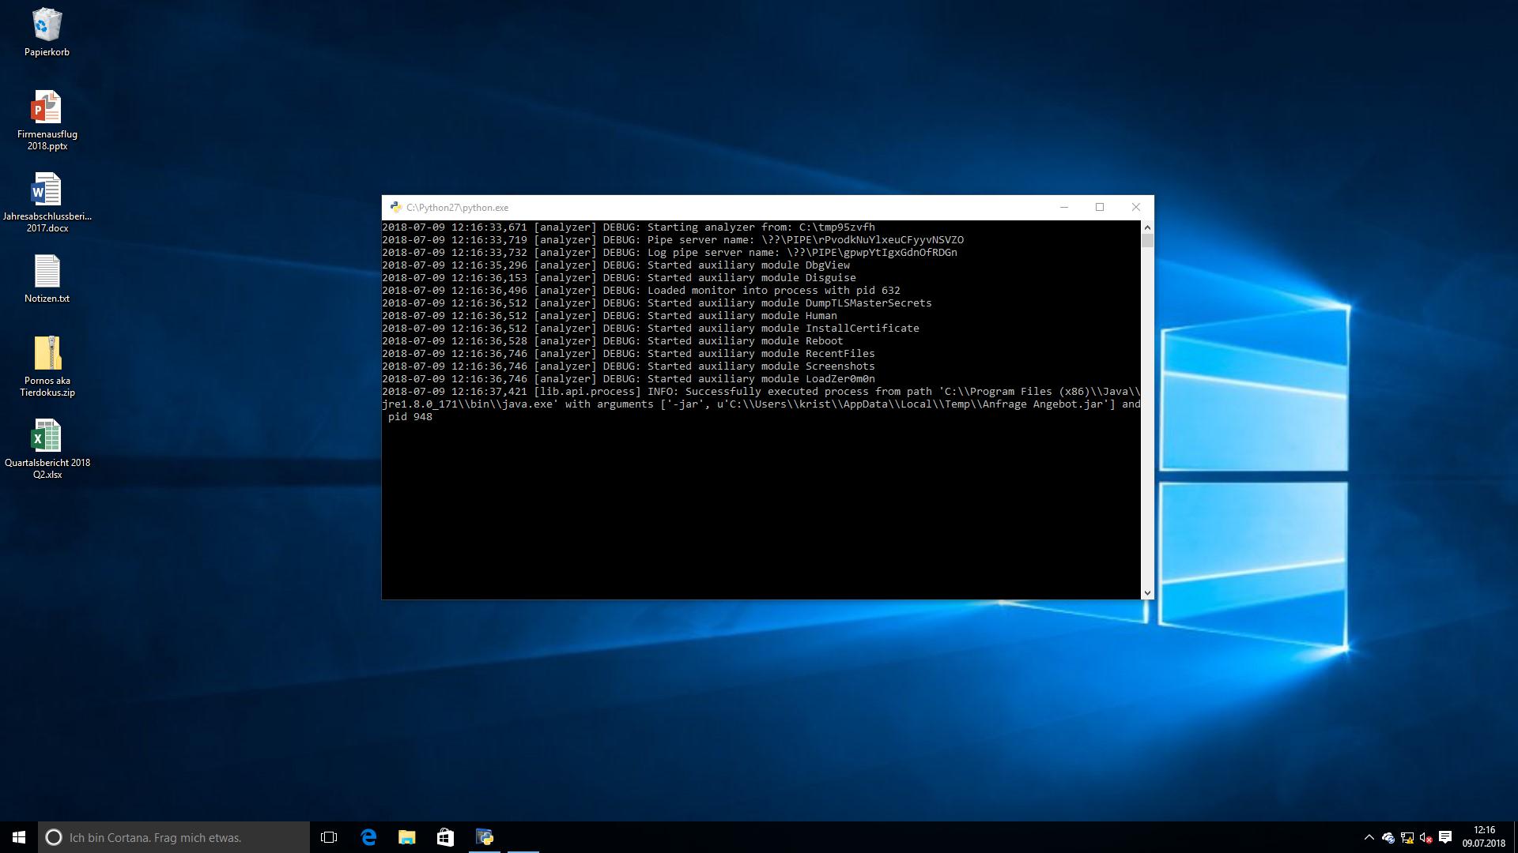
Task: Open the Windows Start menu
Action: (19, 837)
